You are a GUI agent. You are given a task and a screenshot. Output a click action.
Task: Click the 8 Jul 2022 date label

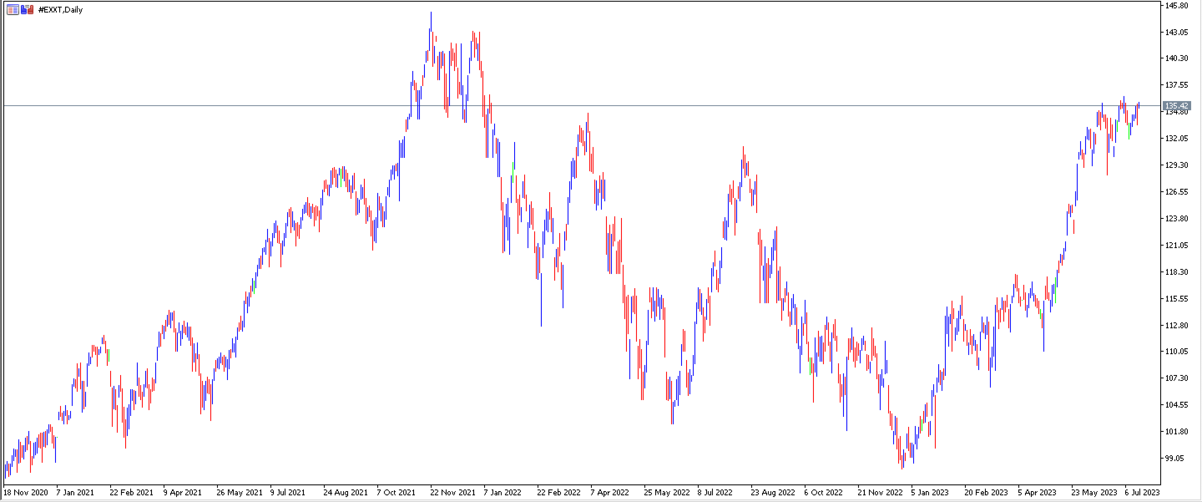pos(715,493)
